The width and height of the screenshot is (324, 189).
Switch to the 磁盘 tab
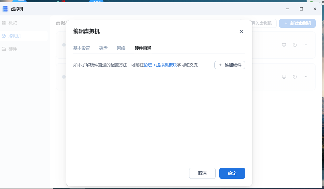coord(103,48)
